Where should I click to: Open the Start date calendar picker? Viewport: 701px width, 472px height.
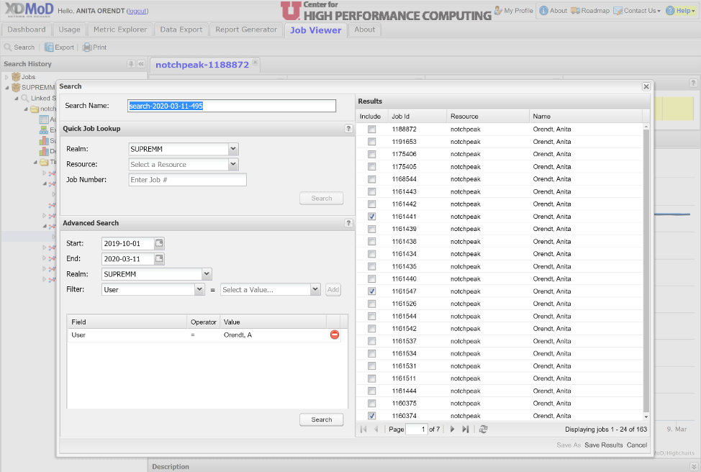(x=159, y=243)
